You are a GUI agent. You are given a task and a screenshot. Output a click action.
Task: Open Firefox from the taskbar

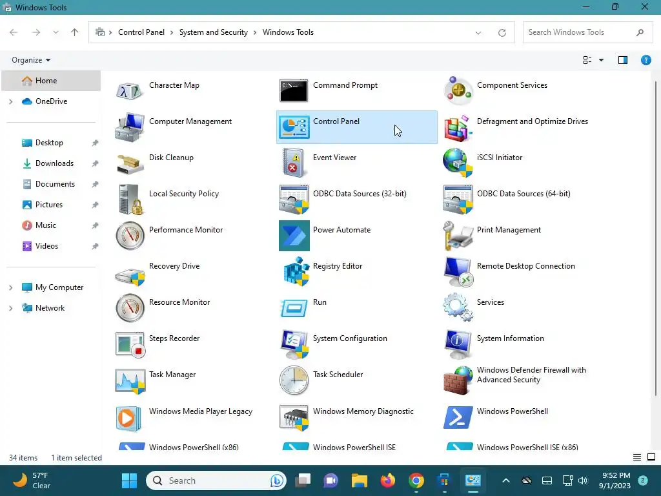tap(388, 480)
